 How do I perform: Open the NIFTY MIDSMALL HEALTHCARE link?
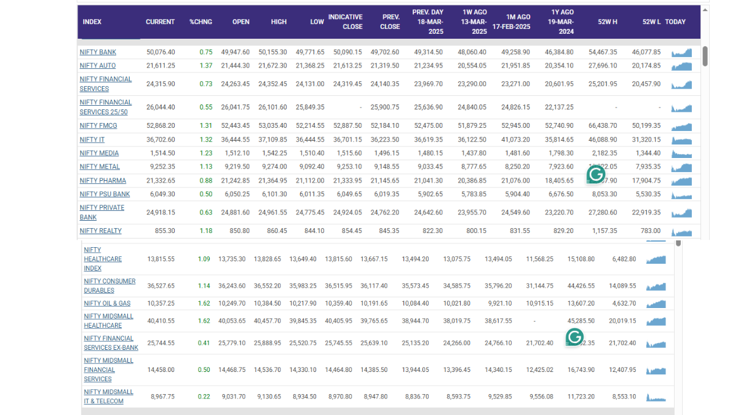click(108, 321)
